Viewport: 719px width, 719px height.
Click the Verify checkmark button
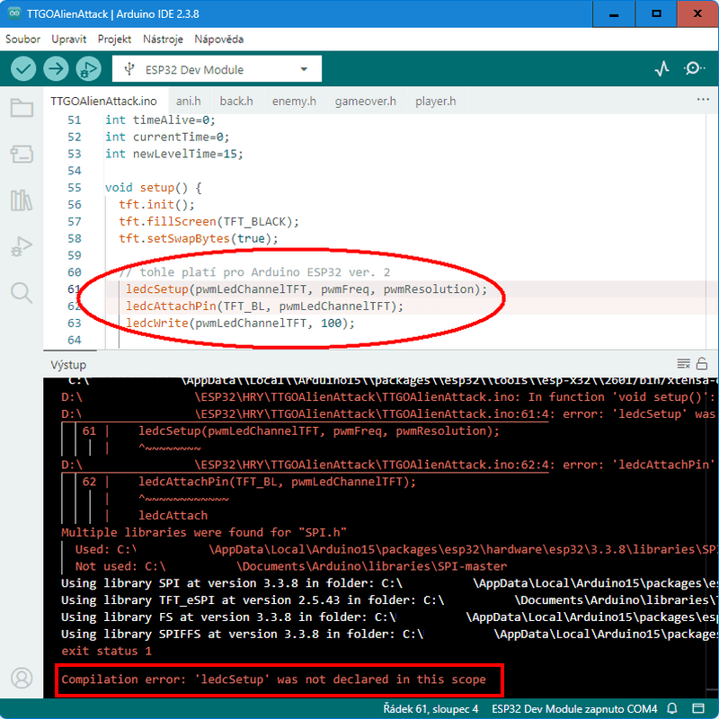point(23,69)
